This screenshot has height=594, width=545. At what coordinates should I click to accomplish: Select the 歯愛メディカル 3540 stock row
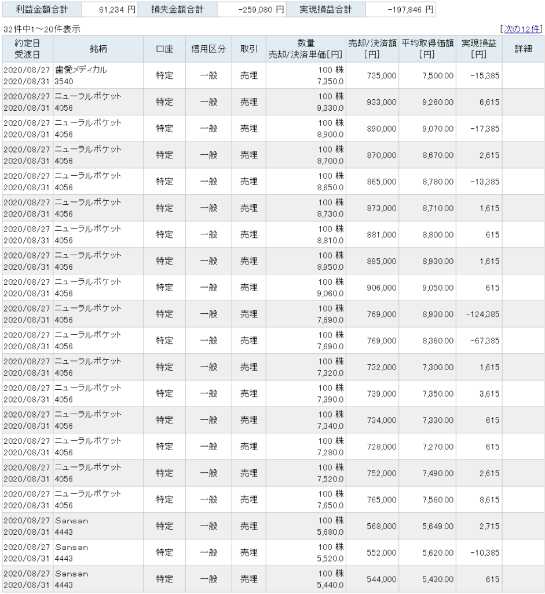[273, 75]
